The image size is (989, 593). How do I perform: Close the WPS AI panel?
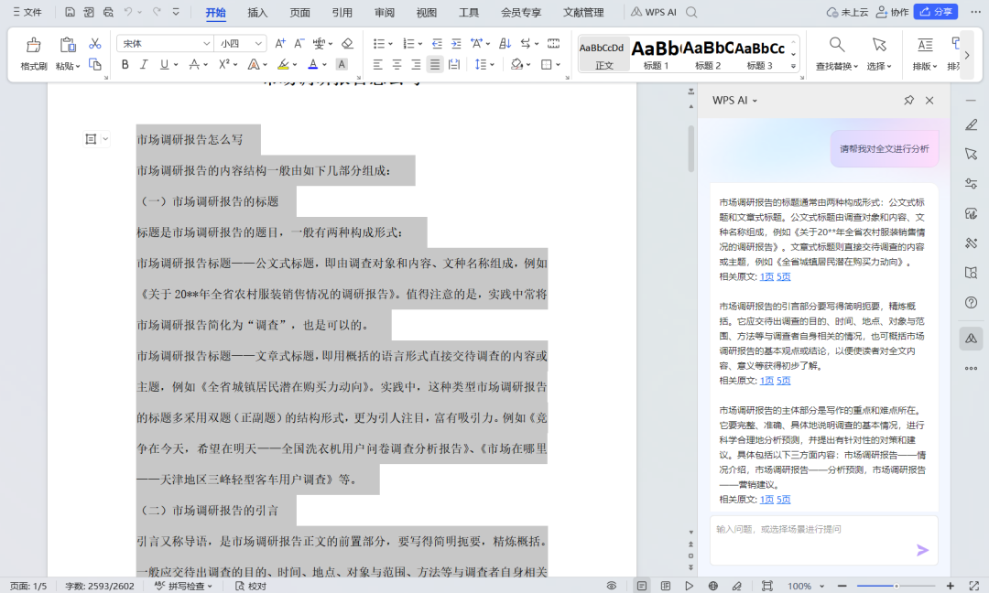point(929,100)
